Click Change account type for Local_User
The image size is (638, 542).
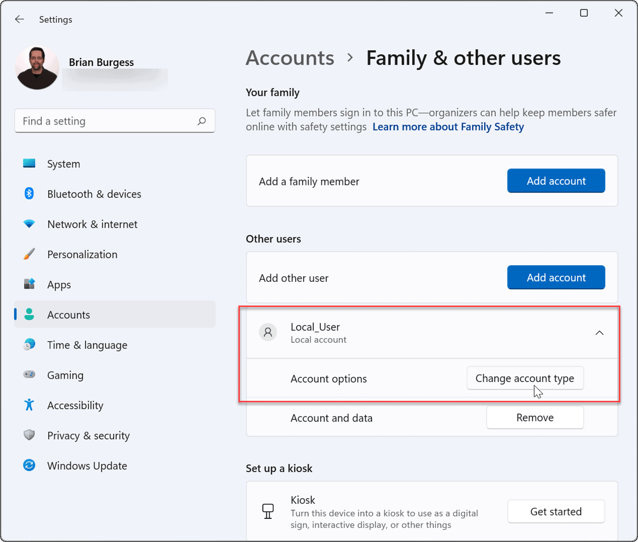(x=525, y=378)
